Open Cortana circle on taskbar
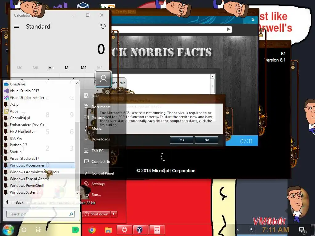Screen dimensions: 315x236 (24, 230)
